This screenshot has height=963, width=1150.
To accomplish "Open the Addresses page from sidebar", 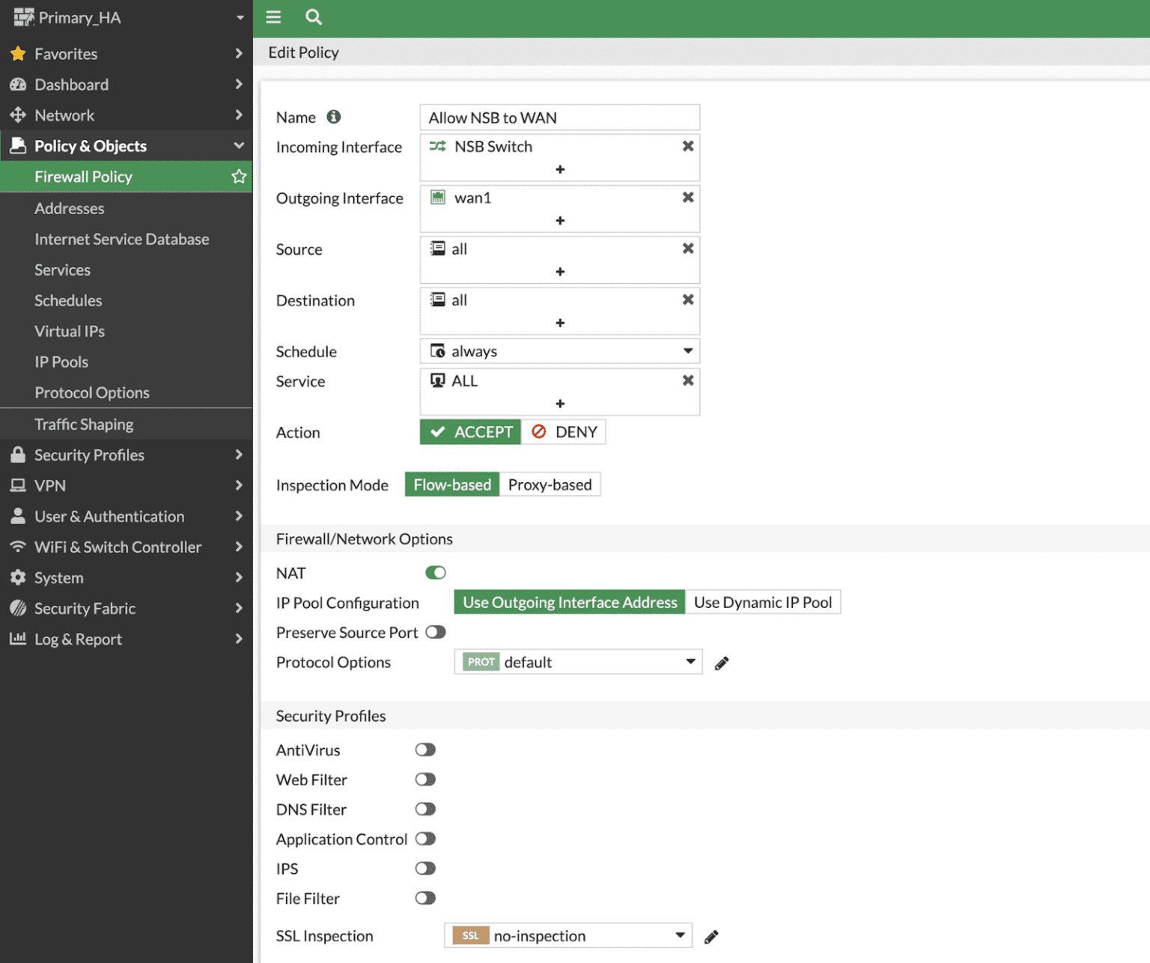I will (70, 208).
